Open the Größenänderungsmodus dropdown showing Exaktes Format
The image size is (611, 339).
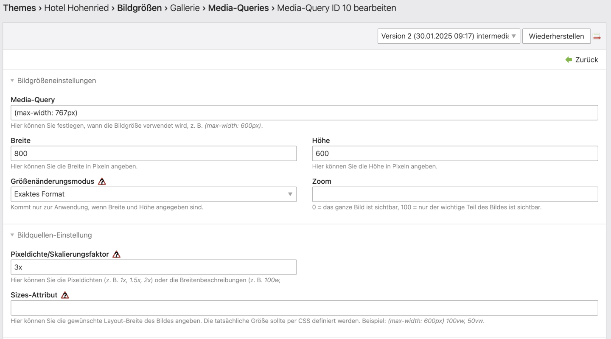click(x=153, y=194)
